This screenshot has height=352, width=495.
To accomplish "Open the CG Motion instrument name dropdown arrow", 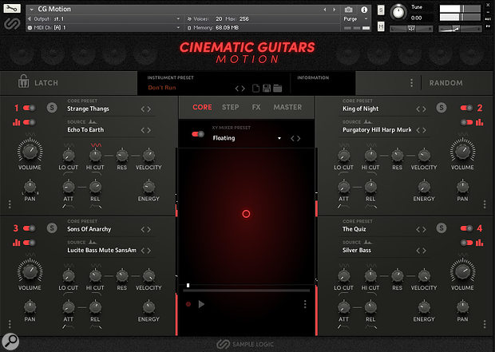I will [x=31, y=10].
